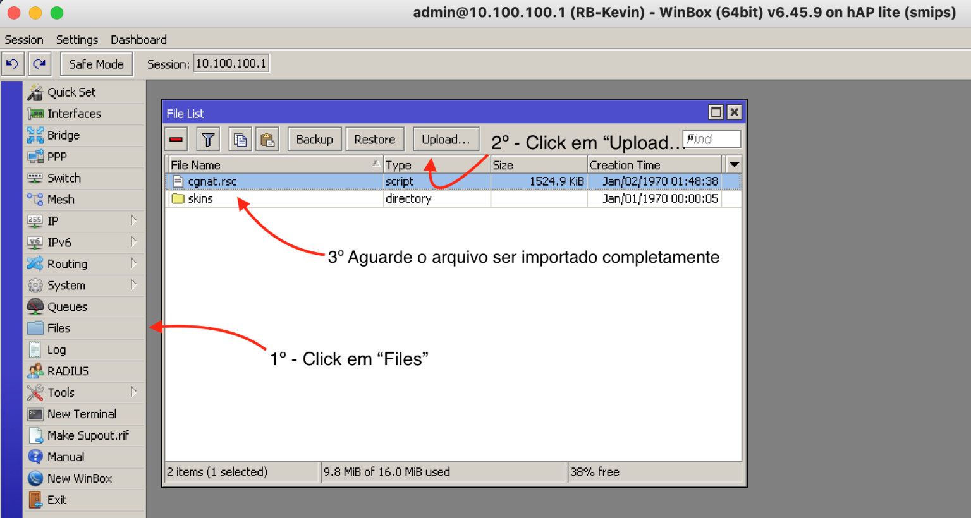This screenshot has width=971, height=518.
Task: Open the Session menu
Action: 23,39
